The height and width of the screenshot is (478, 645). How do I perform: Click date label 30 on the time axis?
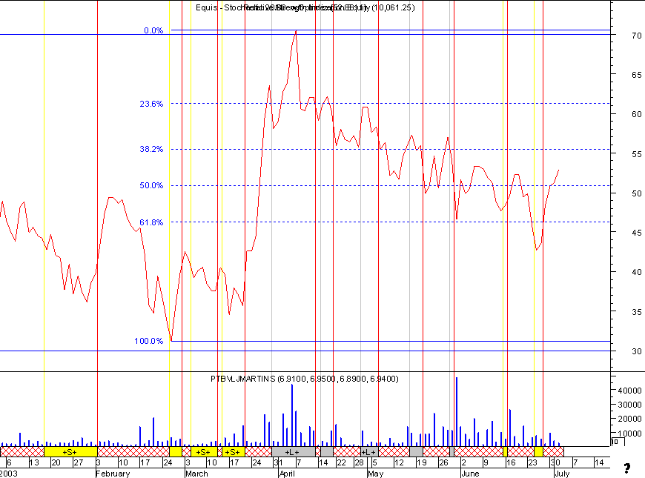(555, 462)
